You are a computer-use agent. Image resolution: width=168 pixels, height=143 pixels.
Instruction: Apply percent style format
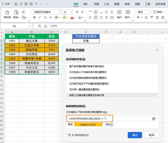click(x=146, y=17)
